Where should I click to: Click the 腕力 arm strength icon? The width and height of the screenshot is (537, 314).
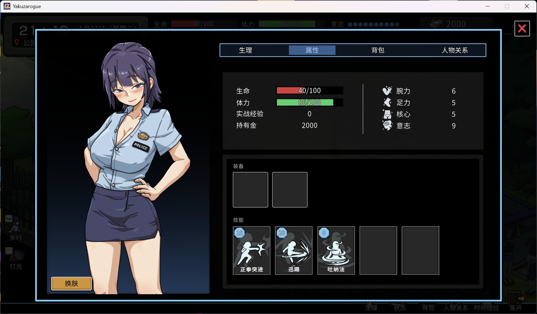coord(387,91)
